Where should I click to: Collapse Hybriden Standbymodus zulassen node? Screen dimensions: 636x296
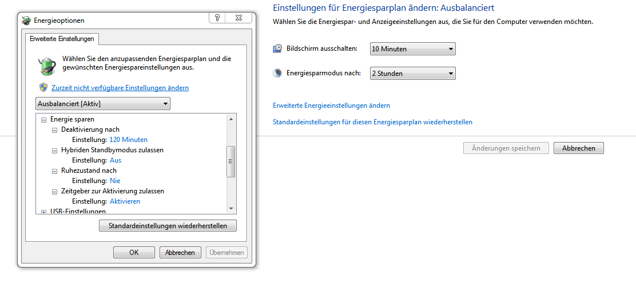[x=54, y=151]
